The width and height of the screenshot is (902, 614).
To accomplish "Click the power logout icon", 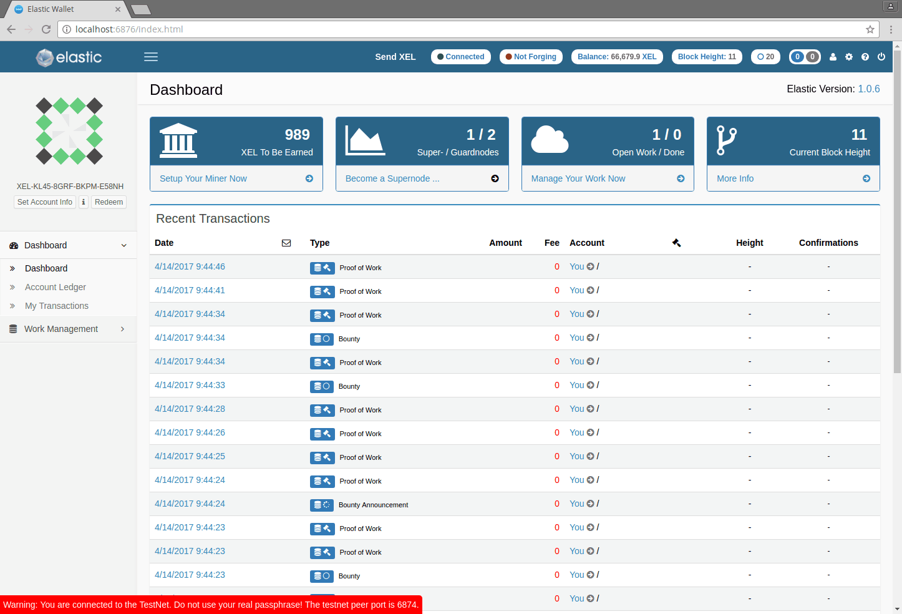I will (881, 57).
